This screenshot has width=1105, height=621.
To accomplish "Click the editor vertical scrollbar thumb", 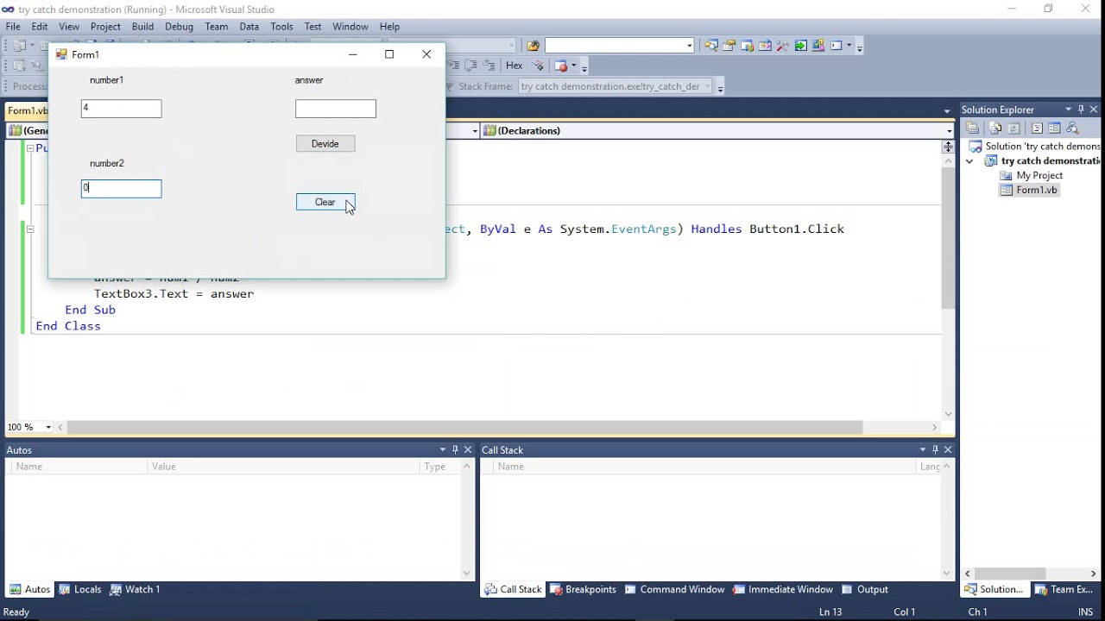I will click(x=948, y=238).
